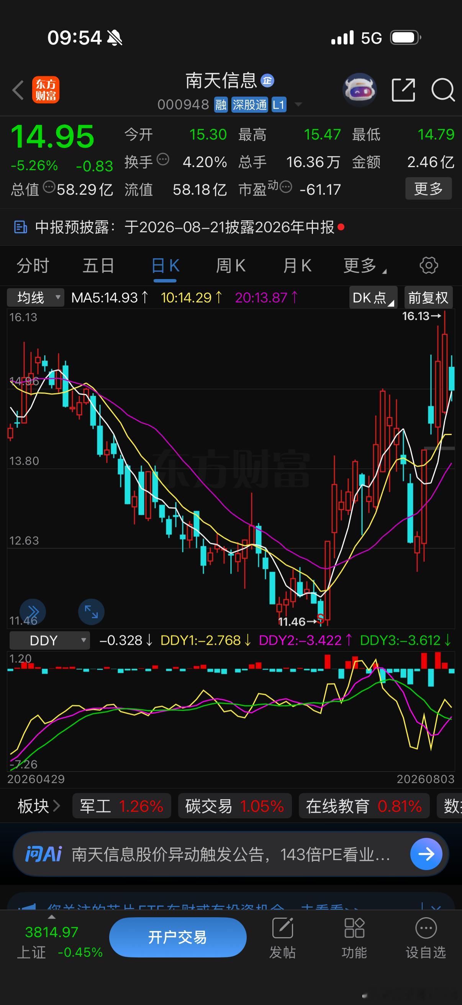
Task: Tap the 南天信息股价异动 AI prompt text
Action: 231,855
